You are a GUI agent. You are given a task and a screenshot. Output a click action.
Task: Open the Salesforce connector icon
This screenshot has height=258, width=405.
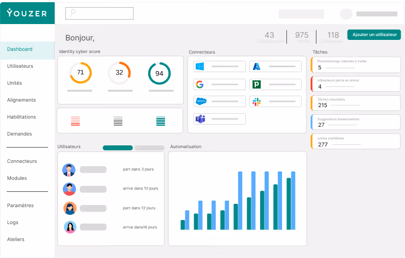click(201, 101)
